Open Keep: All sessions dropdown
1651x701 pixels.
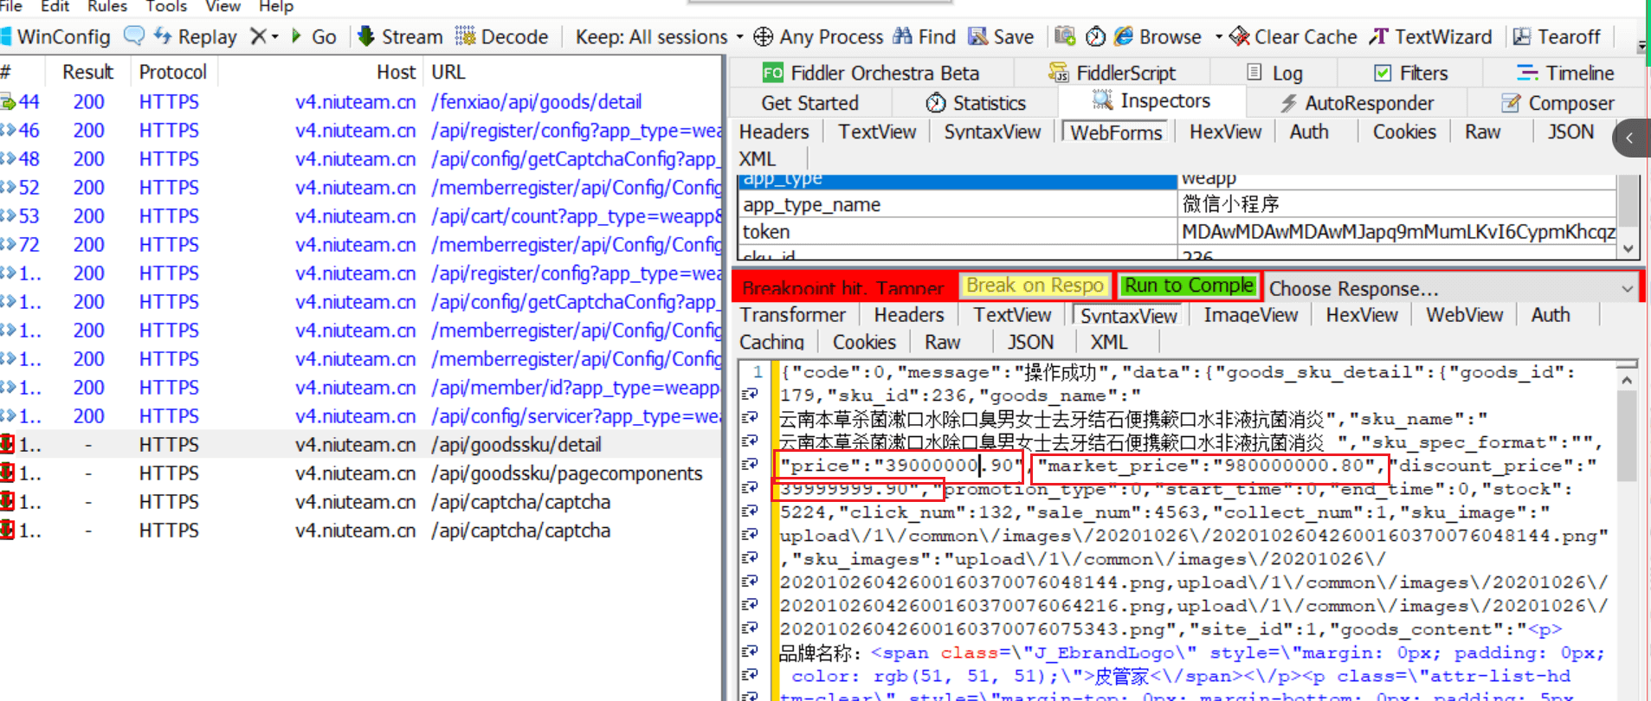(659, 36)
